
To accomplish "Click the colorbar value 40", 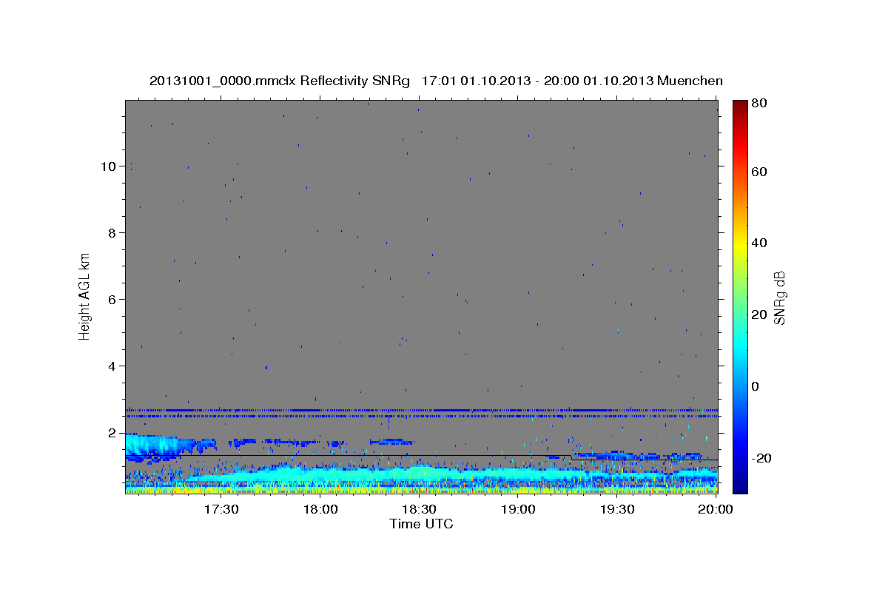I will pos(761,243).
